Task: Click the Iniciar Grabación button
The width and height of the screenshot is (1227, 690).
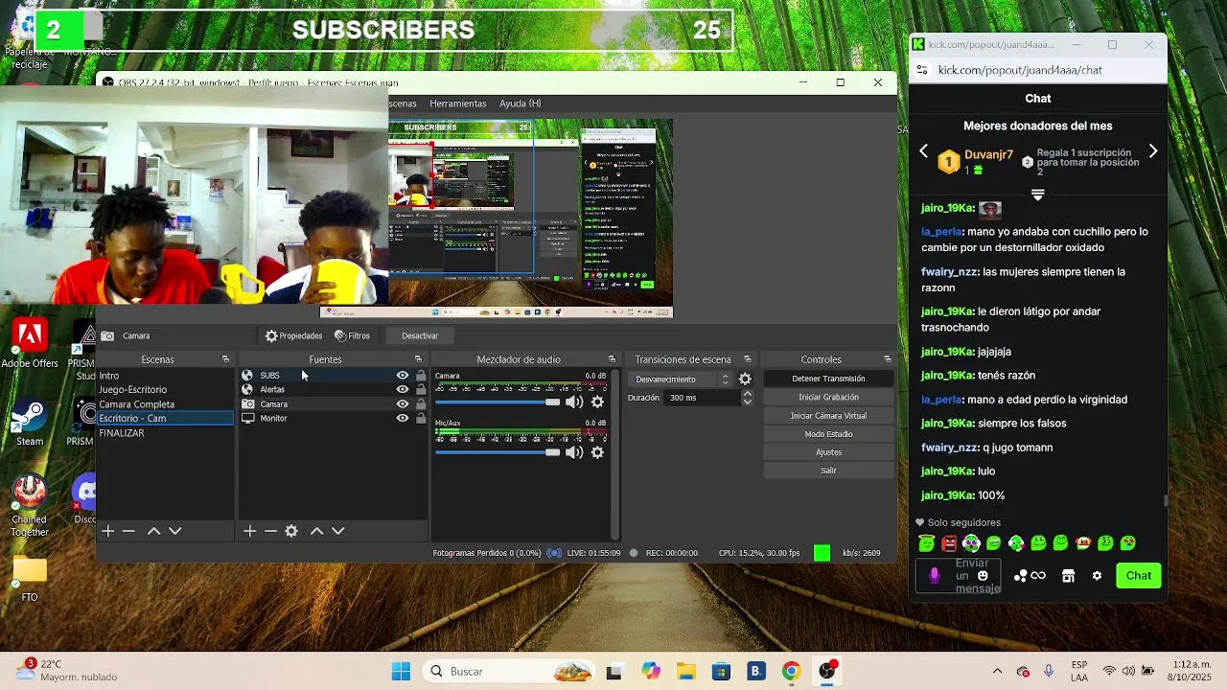Action: [828, 397]
